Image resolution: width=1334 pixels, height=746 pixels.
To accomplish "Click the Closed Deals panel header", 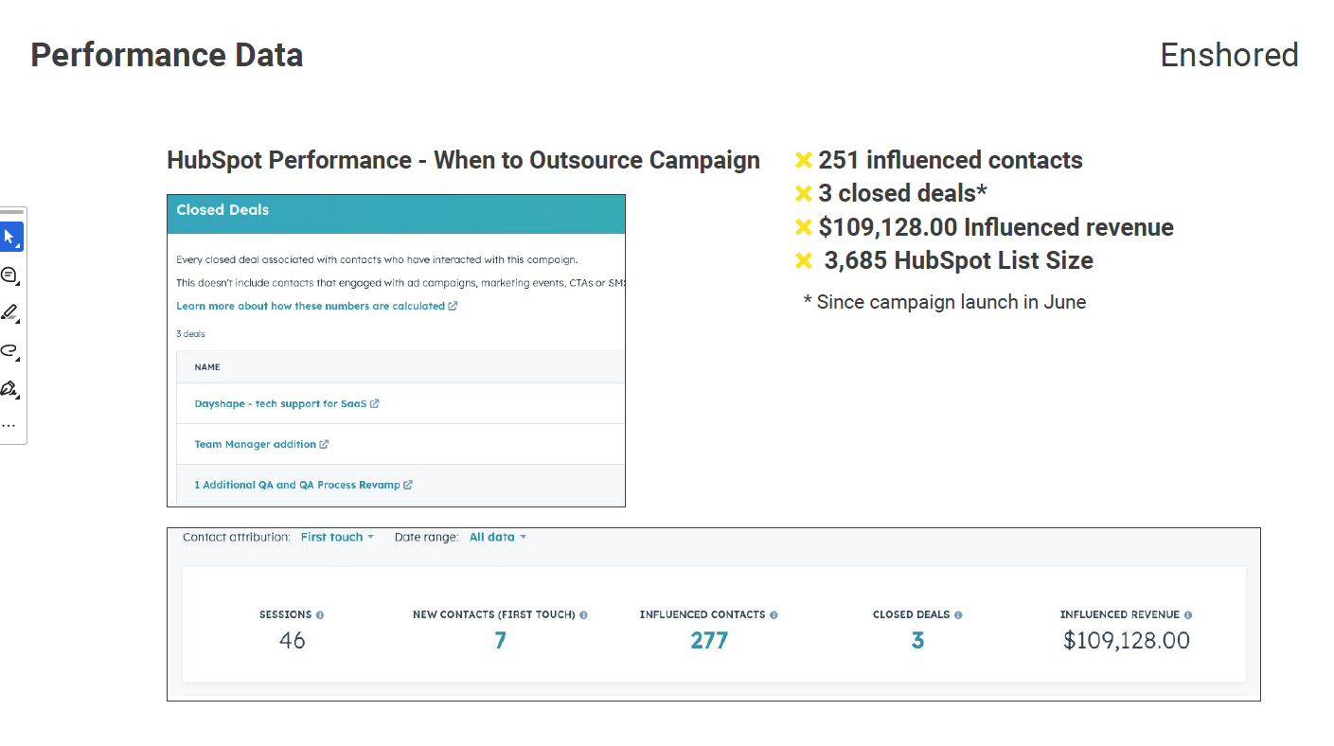I will click(x=396, y=214).
